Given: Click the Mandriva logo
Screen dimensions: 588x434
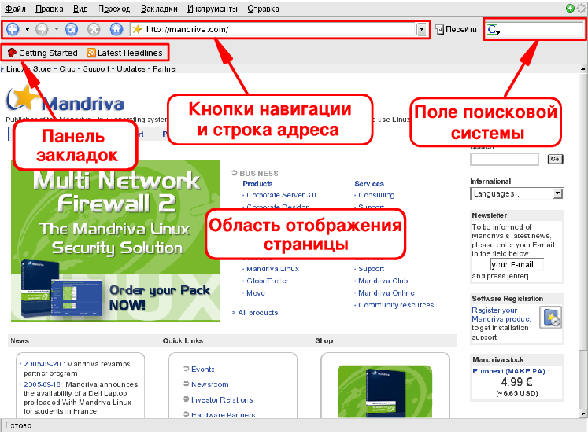Looking at the screenshot, I should (65, 100).
